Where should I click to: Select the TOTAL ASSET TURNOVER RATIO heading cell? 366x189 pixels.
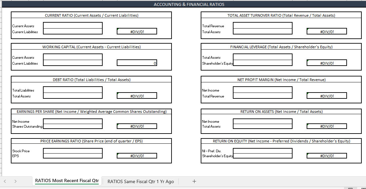click(x=281, y=15)
